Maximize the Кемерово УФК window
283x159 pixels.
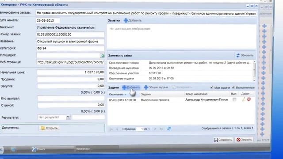[252, 6]
